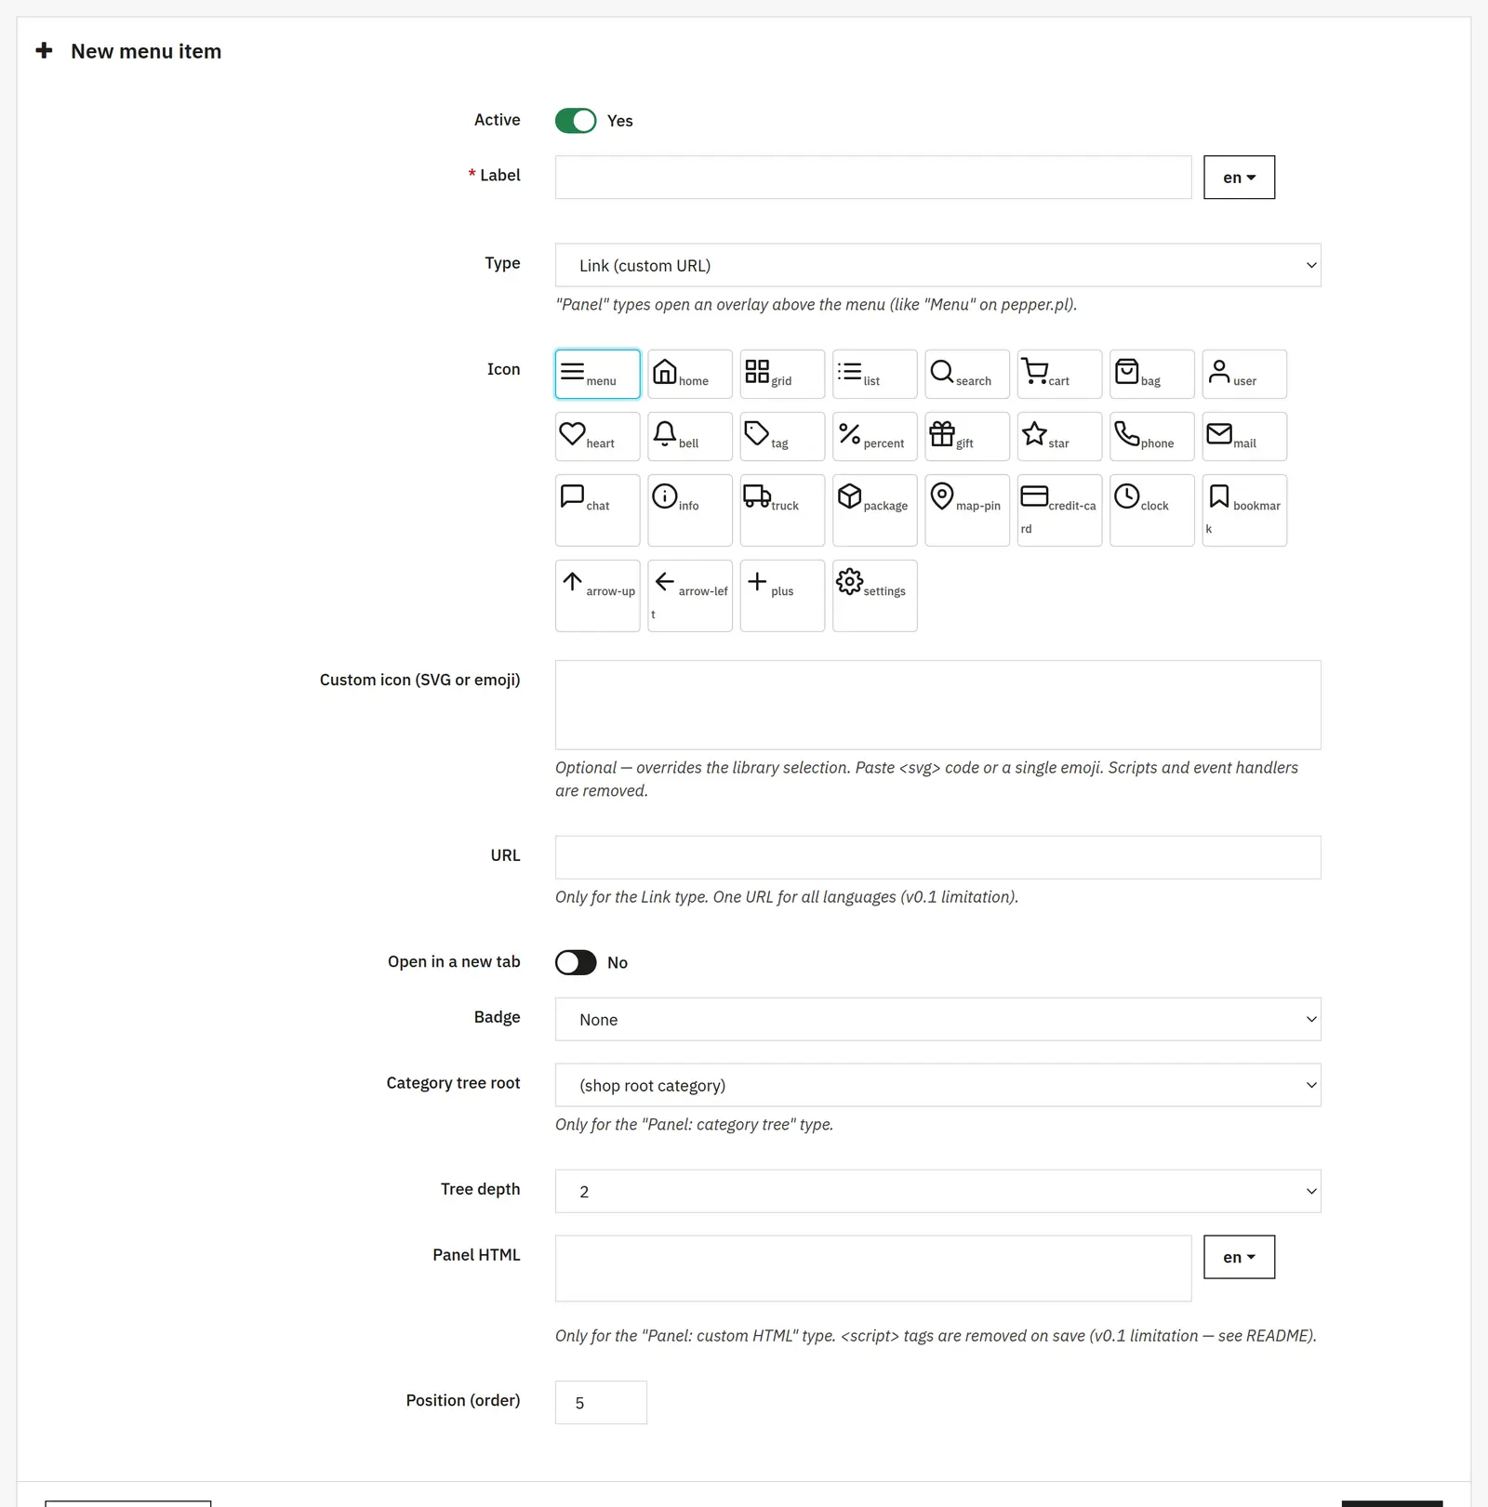Image resolution: width=1488 pixels, height=1507 pixels.
Task: Open the Type dropdown
Action: point(937,265)
